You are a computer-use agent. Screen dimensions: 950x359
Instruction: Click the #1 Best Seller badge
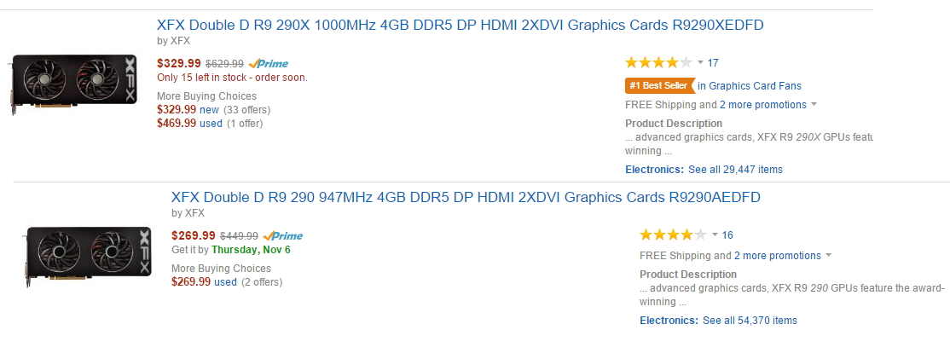click(x=660, y=86)
